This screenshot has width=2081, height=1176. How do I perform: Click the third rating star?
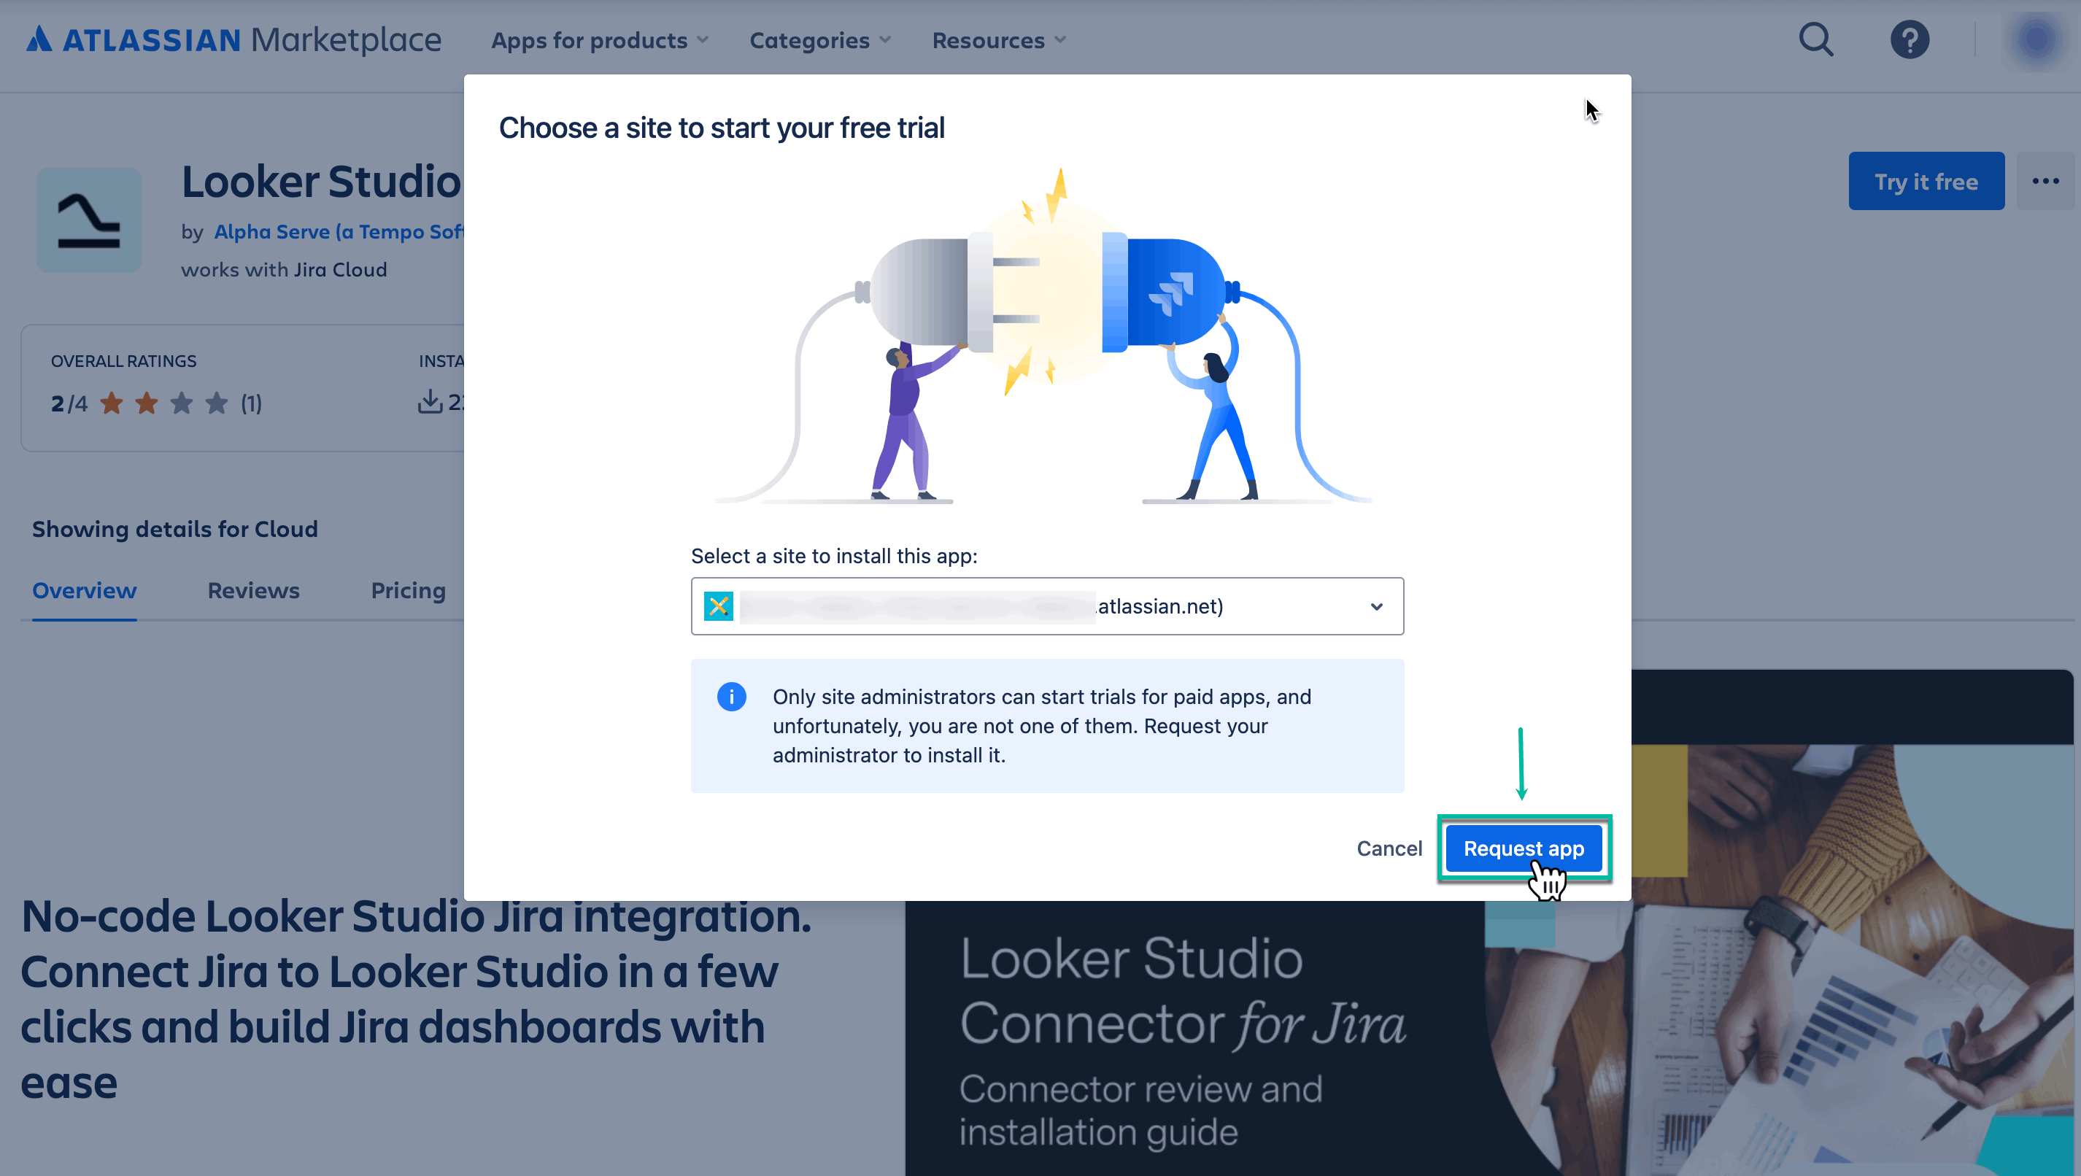point(181,402)
